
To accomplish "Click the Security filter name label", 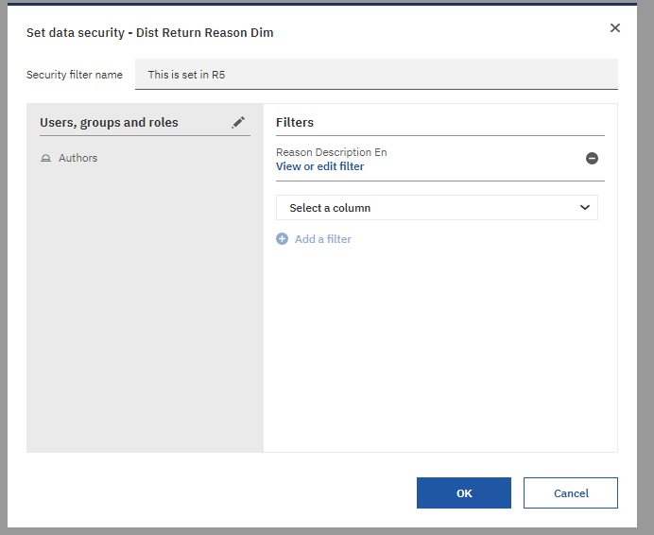I will click(75, 75).
